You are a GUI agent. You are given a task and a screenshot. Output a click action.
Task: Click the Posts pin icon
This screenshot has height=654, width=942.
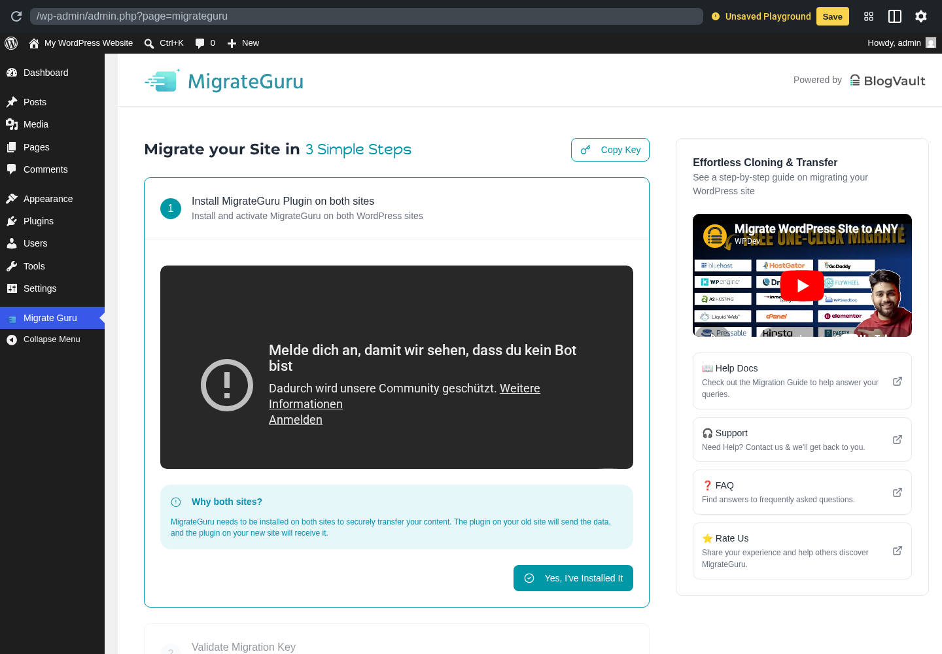[12, 102]
